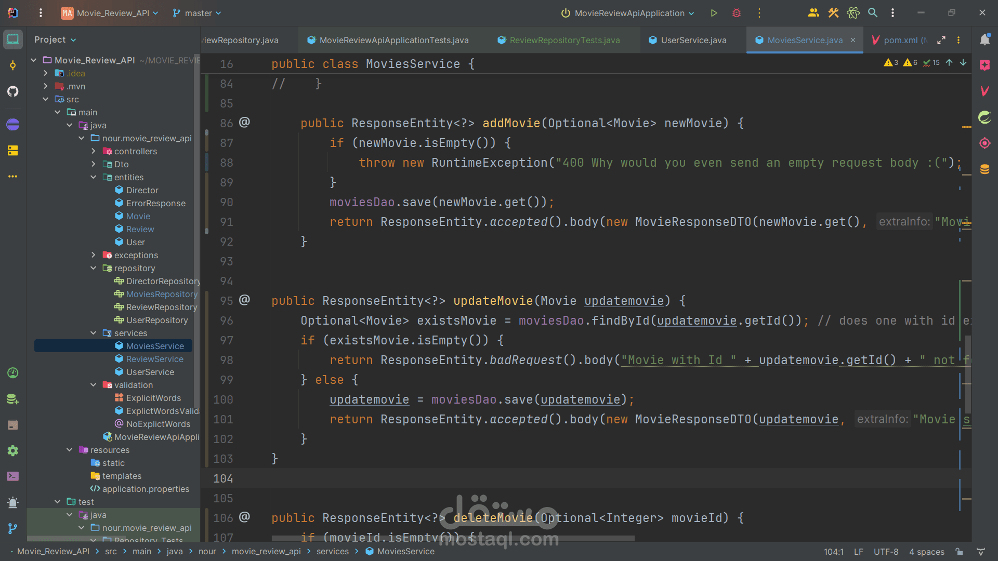Open the master branch dropdown
The height and width of the screenshot is (561, 998).
click(x=198, y=13)
